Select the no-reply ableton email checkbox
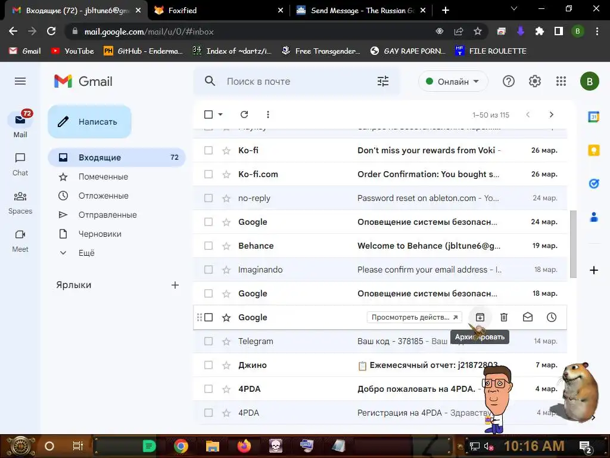This screenshot has width=610, height=458. point(208,198)
